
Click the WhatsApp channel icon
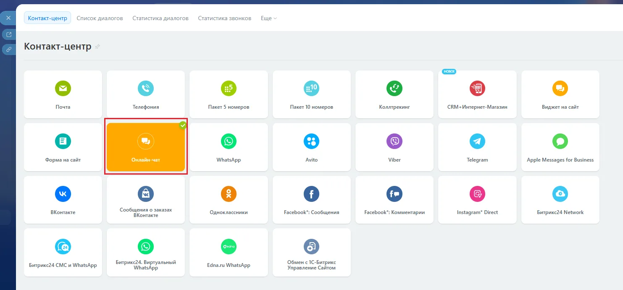point(229,141)
